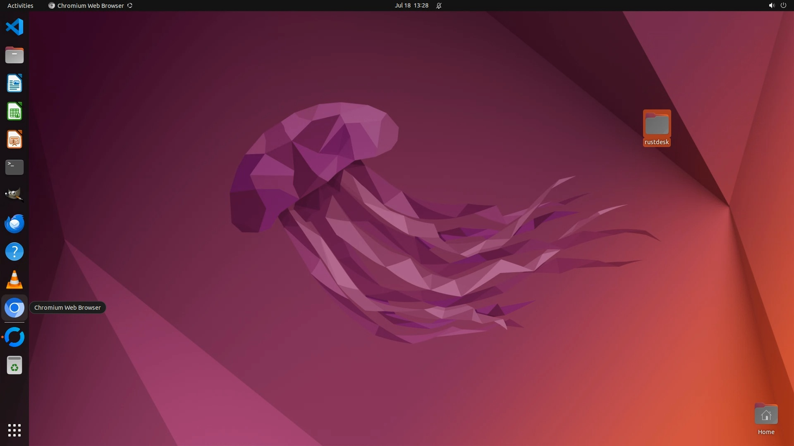Launch Thunderbird Mail
The width and height of the screenshot is (794, 446).
(14, 223)
